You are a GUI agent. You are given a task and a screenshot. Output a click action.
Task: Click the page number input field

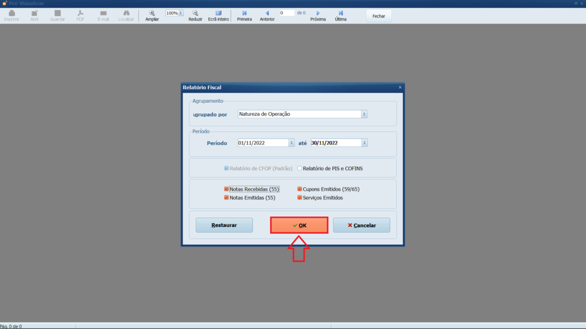[x=286, y=13]
